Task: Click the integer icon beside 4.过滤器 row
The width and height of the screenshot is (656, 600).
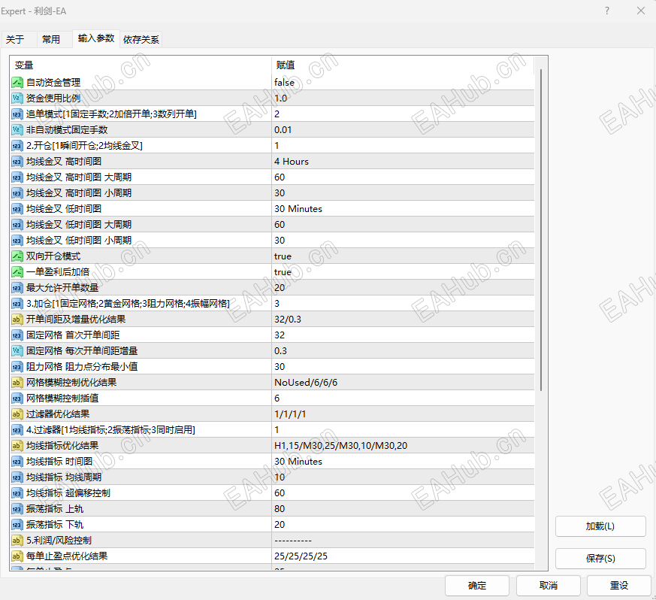Action: (17, 430)
